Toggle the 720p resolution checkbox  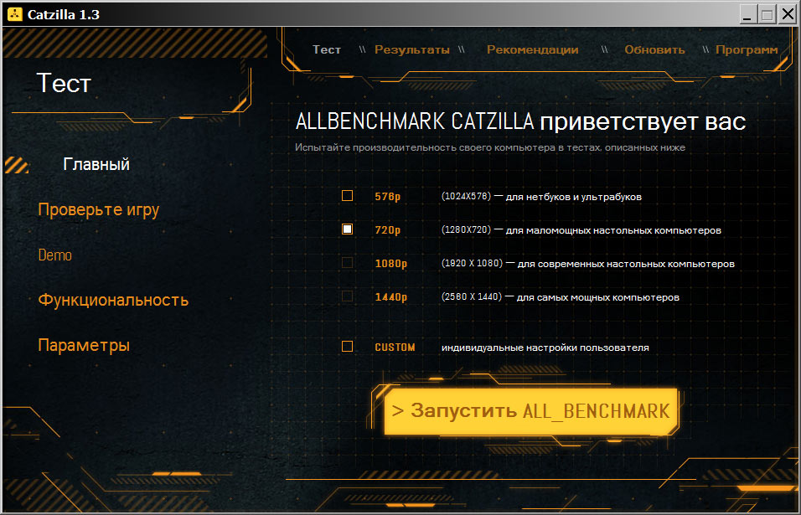(x=347, y=229)
